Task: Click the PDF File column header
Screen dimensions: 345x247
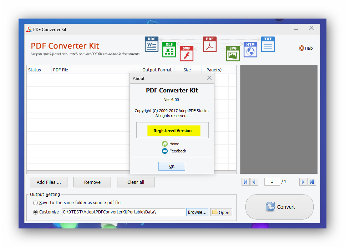Action: pos(96,70)
